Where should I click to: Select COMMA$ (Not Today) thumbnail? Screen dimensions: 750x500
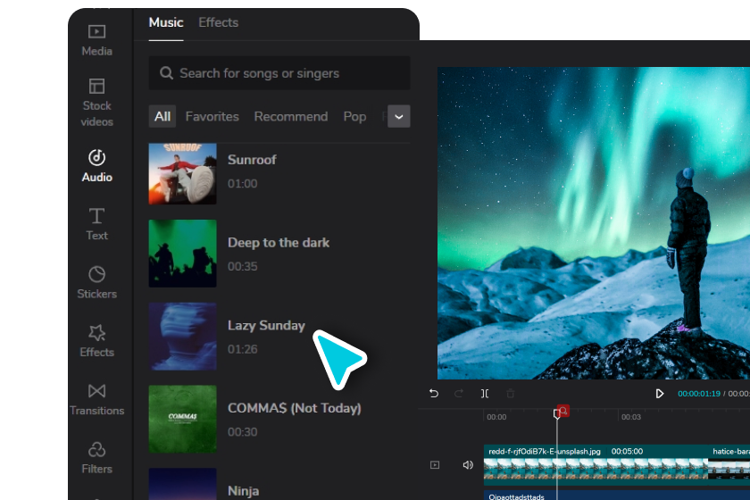click(183, 419)
